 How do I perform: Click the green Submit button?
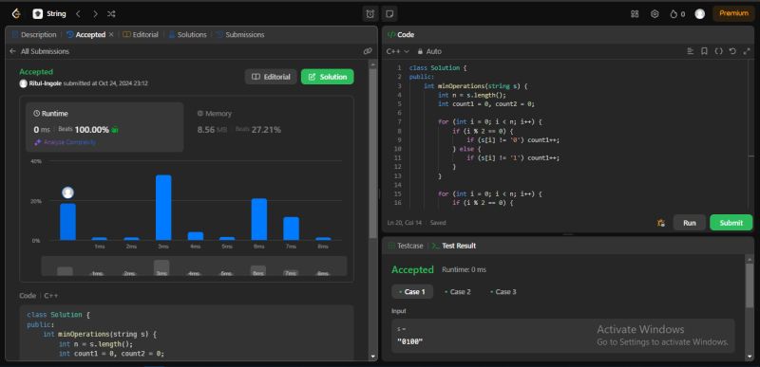[x=731, y=223]
